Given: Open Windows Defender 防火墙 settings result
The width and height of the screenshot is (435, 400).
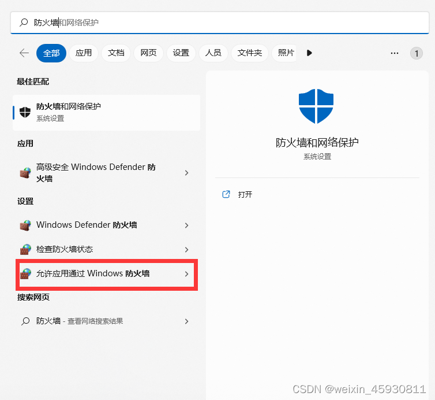Looking at the screenshot, I should tap(107, 225).
